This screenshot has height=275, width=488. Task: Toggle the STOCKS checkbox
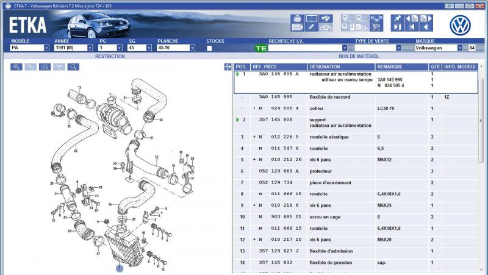click(x=209, y=48)
